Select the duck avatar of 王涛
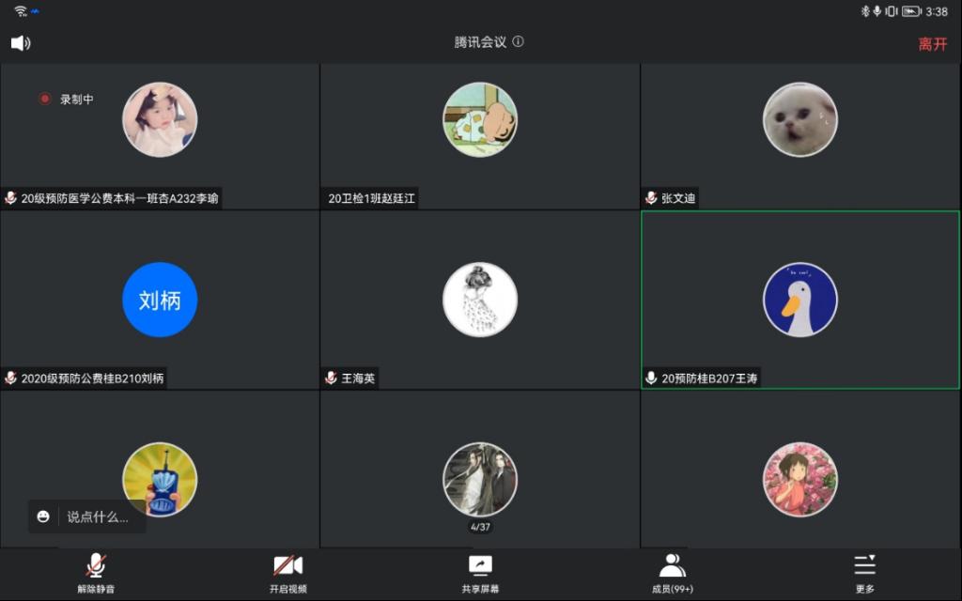 point(799,300)
